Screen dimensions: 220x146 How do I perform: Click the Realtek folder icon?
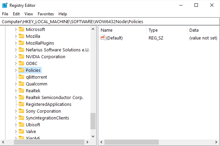pyautogui.click(x=21, y=91)
